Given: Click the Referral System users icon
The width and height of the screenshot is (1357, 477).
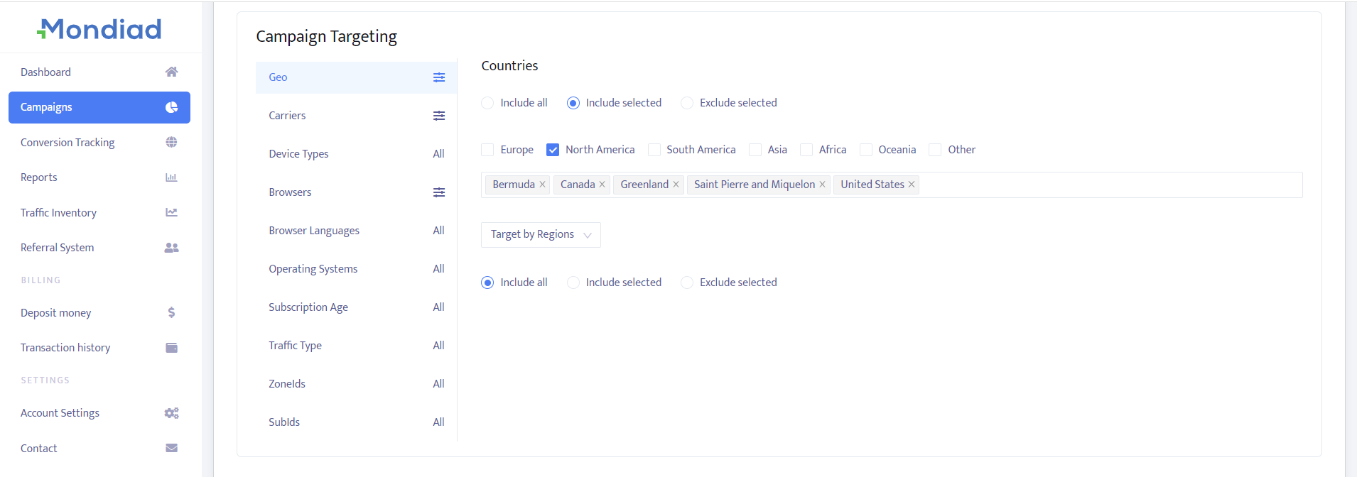Looking at the screenshot, I should [x=171, y=248].
